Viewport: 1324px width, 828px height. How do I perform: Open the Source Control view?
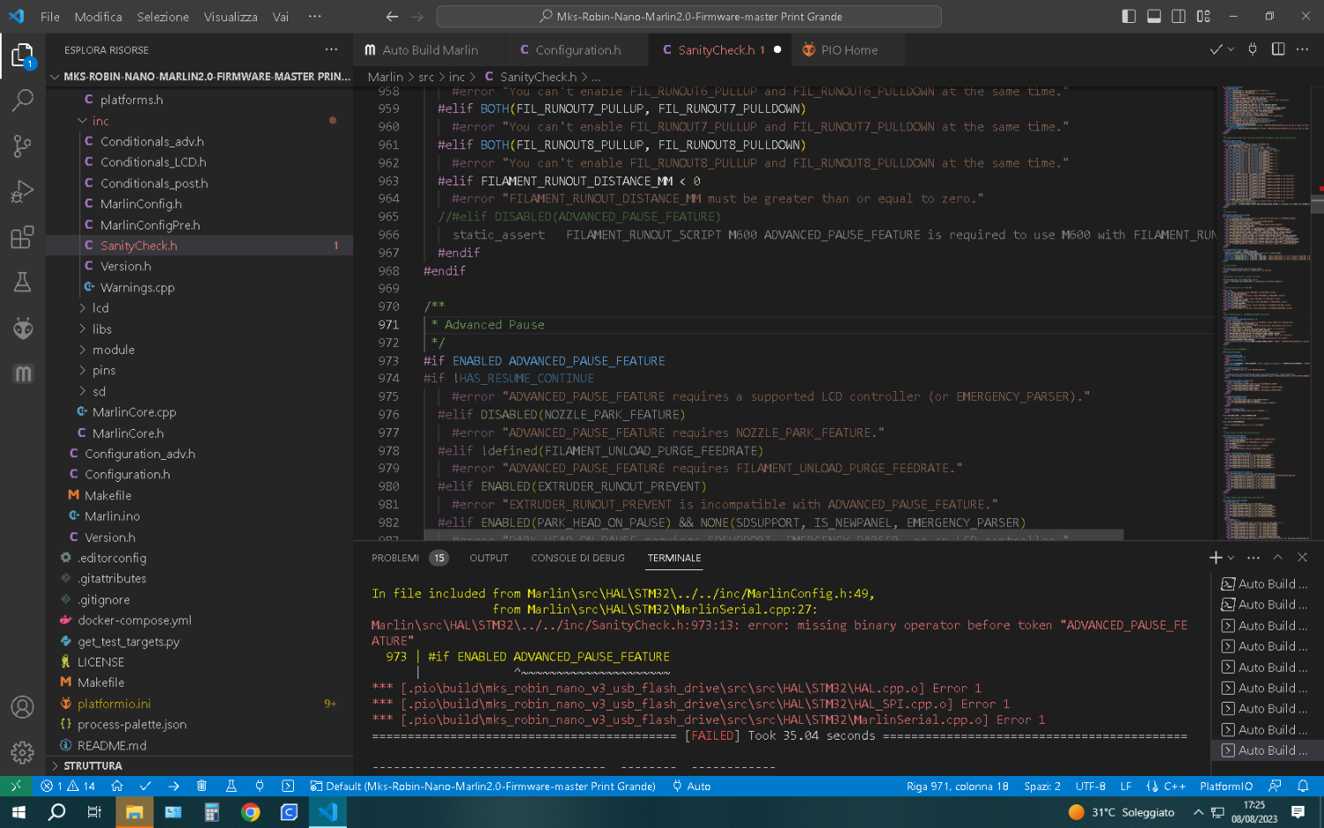23,146
